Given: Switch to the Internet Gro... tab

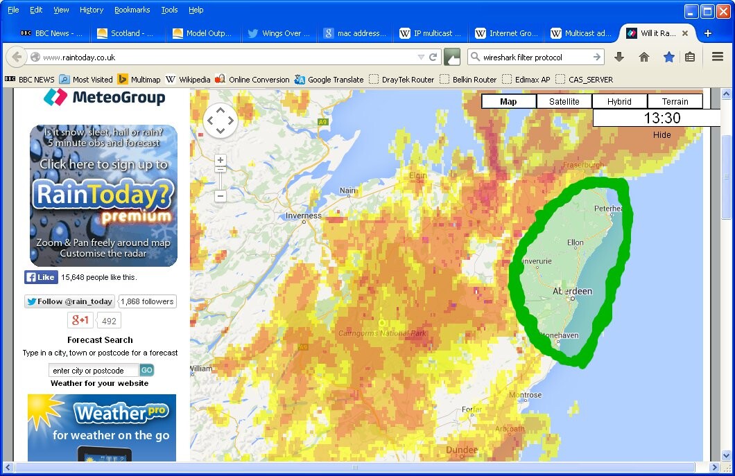Looking at the screenshot, I should 506,33.
